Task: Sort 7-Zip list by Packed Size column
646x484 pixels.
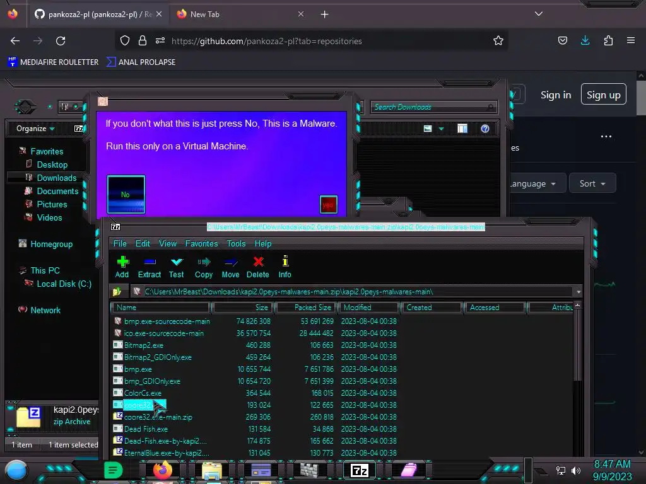Action: point(306,308)
